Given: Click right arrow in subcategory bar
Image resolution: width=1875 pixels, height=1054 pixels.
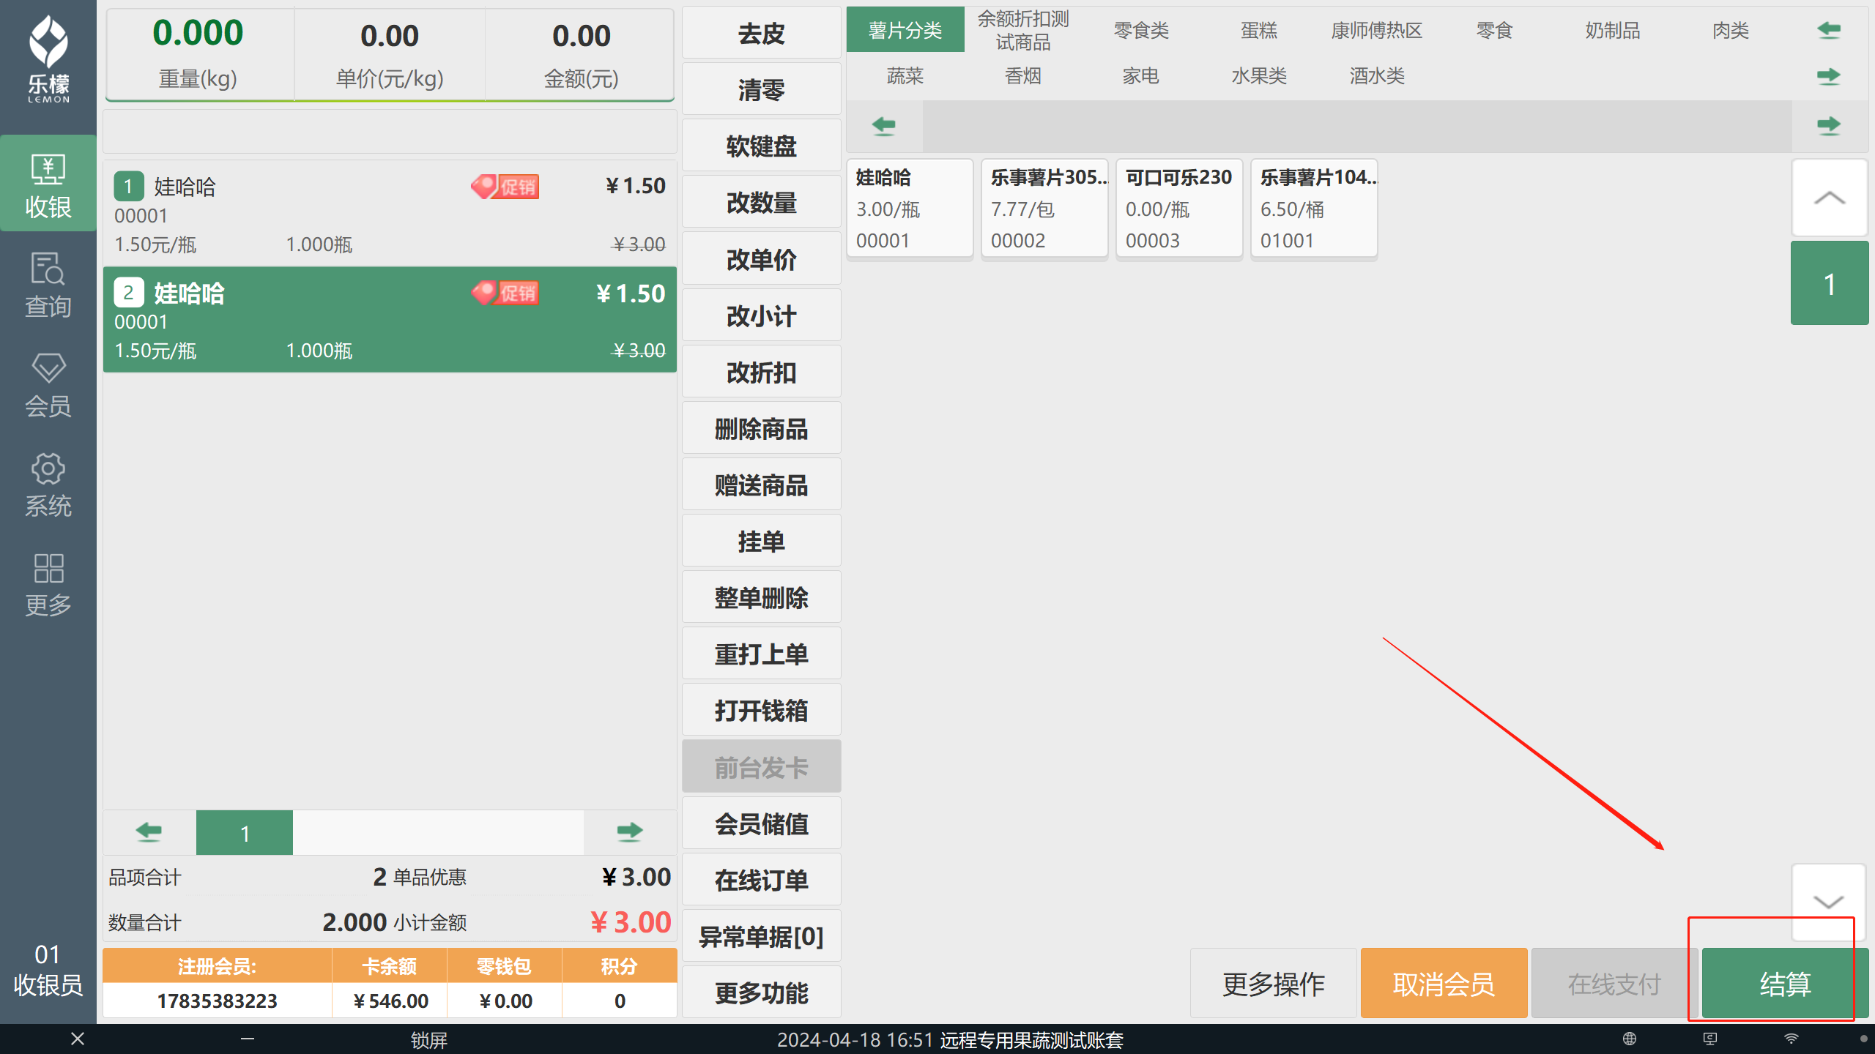Looking at the screenshot, I should pyautogui.click(x=1829, y=126).
